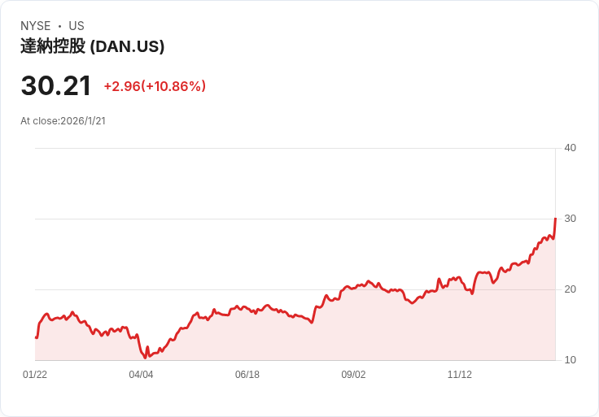Select the 11/12 date on the time axis
The height and width of the screenshot is (417, 599).
pos(460,375)
